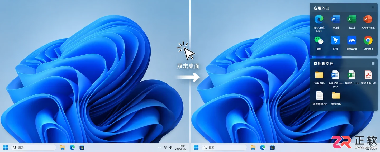The width and height of the screenshot is (380, 152).
Task: Select the 需求说明.pdf file
Action: coord(368,75)
